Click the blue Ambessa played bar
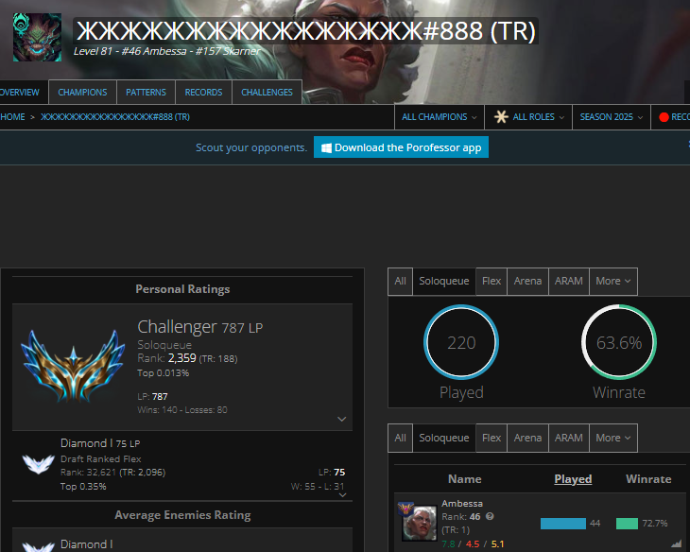The image size is (690, 552). (562, 524)
